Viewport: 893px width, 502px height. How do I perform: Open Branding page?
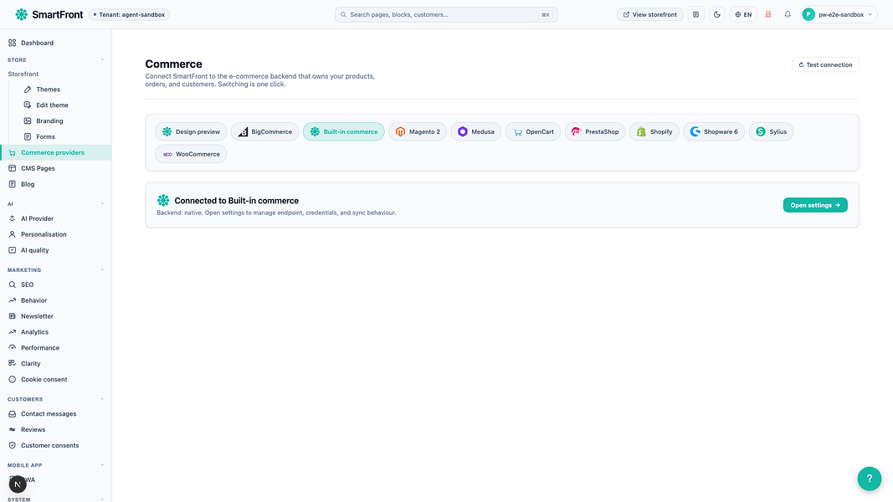49,121
